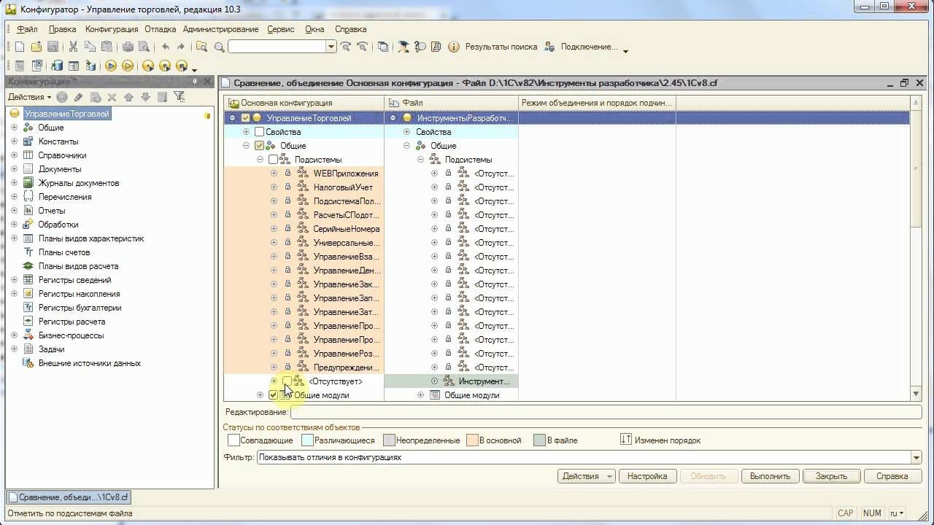Open the Connection icon next to Подключение
The image size is (934, 525).
pos(549,47)
